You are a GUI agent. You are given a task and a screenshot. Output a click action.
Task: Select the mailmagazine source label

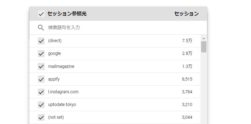[61, 66]
